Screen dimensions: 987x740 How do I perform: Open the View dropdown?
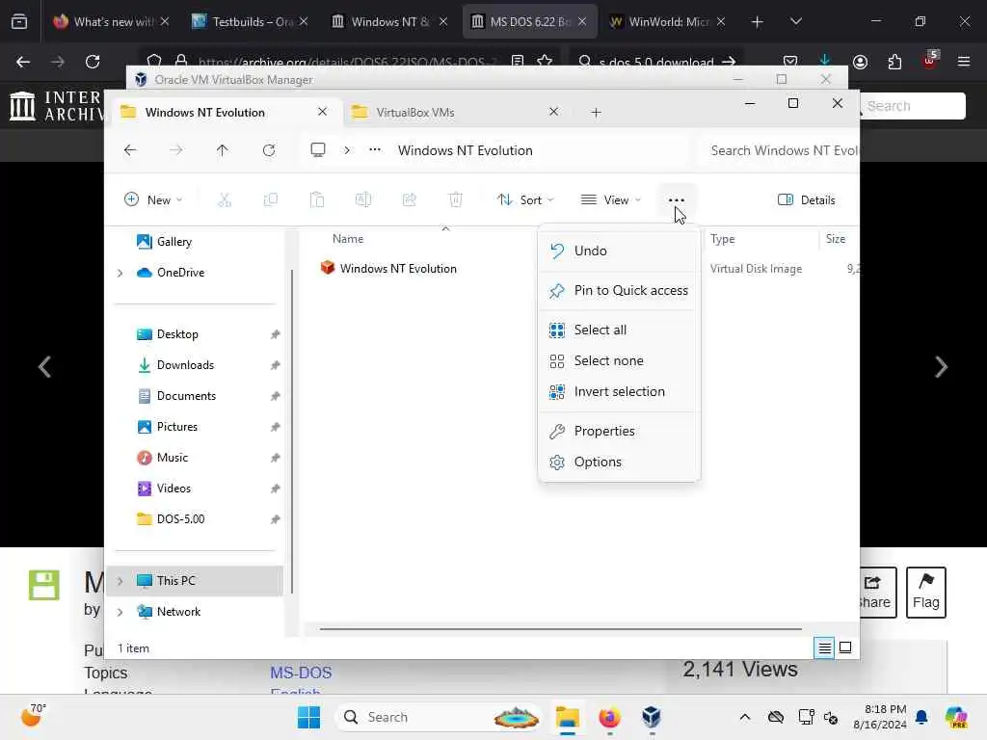tap(610, 200)
